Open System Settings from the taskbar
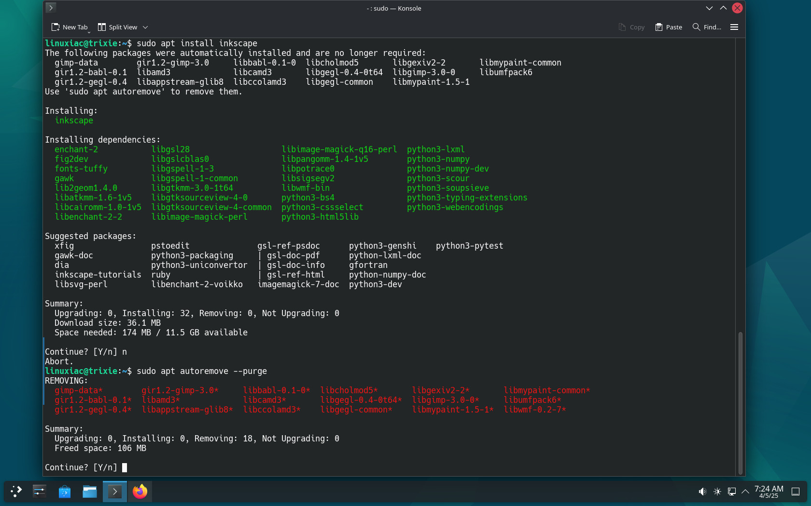The height and width of the screenshot is (506, 811). [x=40, y=492]
